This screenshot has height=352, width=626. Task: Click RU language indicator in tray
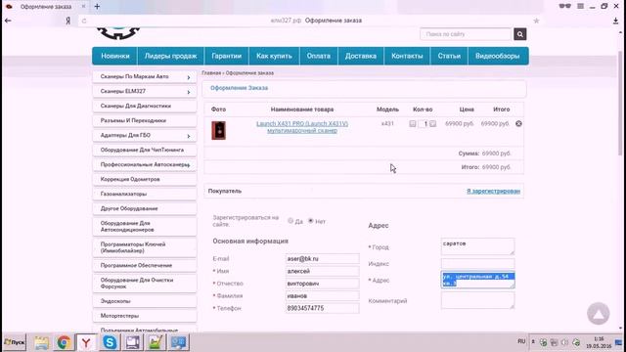click(x=521, y=341)
